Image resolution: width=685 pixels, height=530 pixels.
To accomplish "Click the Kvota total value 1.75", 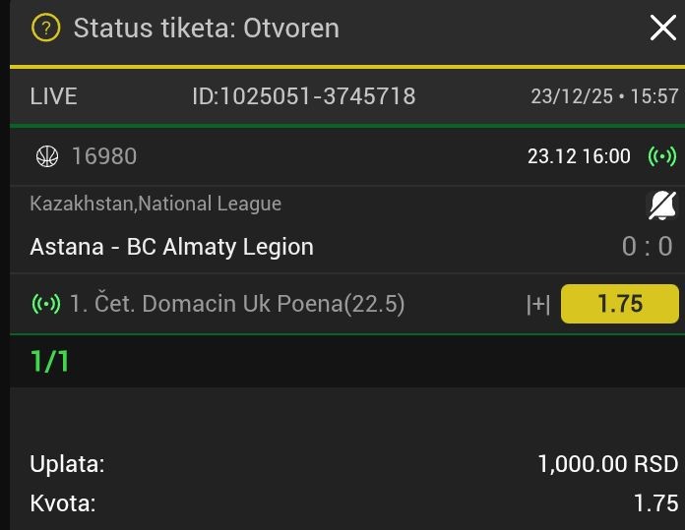I will point(655,503).
